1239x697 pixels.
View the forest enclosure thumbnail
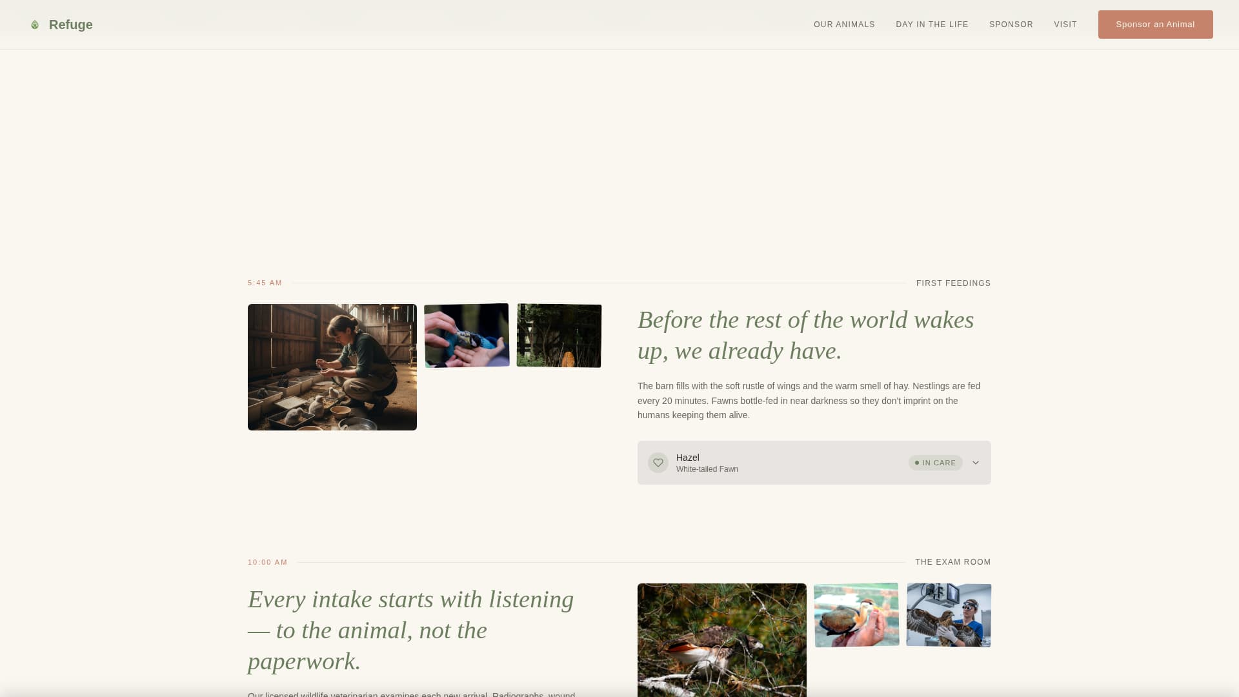coord(559,336)
